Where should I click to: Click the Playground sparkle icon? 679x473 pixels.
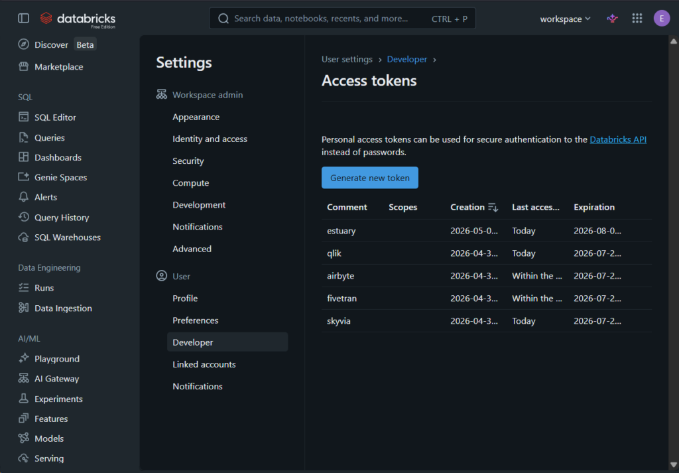(x=23, y=359)
